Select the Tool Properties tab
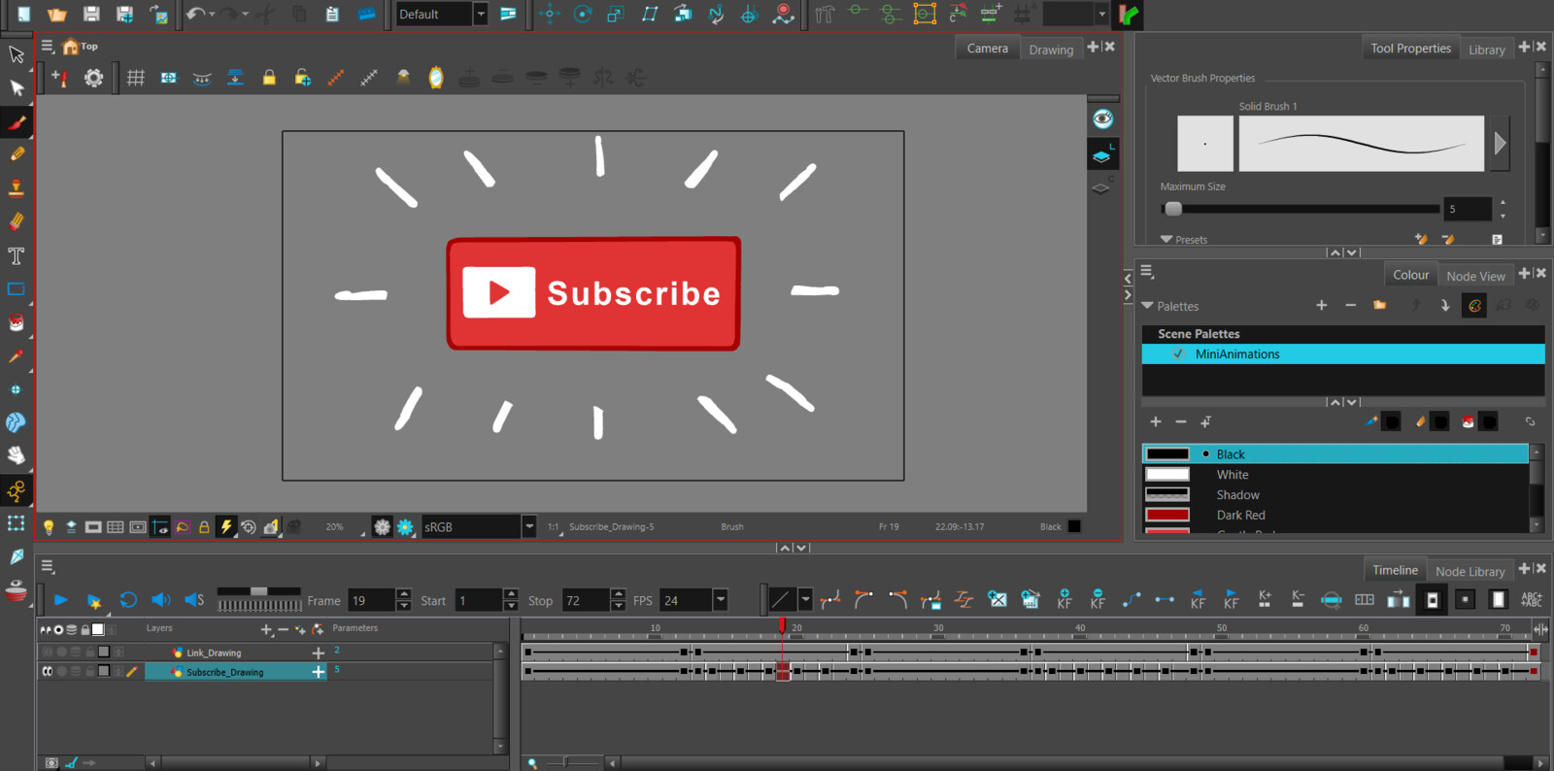The width and height of the screenshot is (1554, 771). pyautogui.click(x=1410, y=48)
